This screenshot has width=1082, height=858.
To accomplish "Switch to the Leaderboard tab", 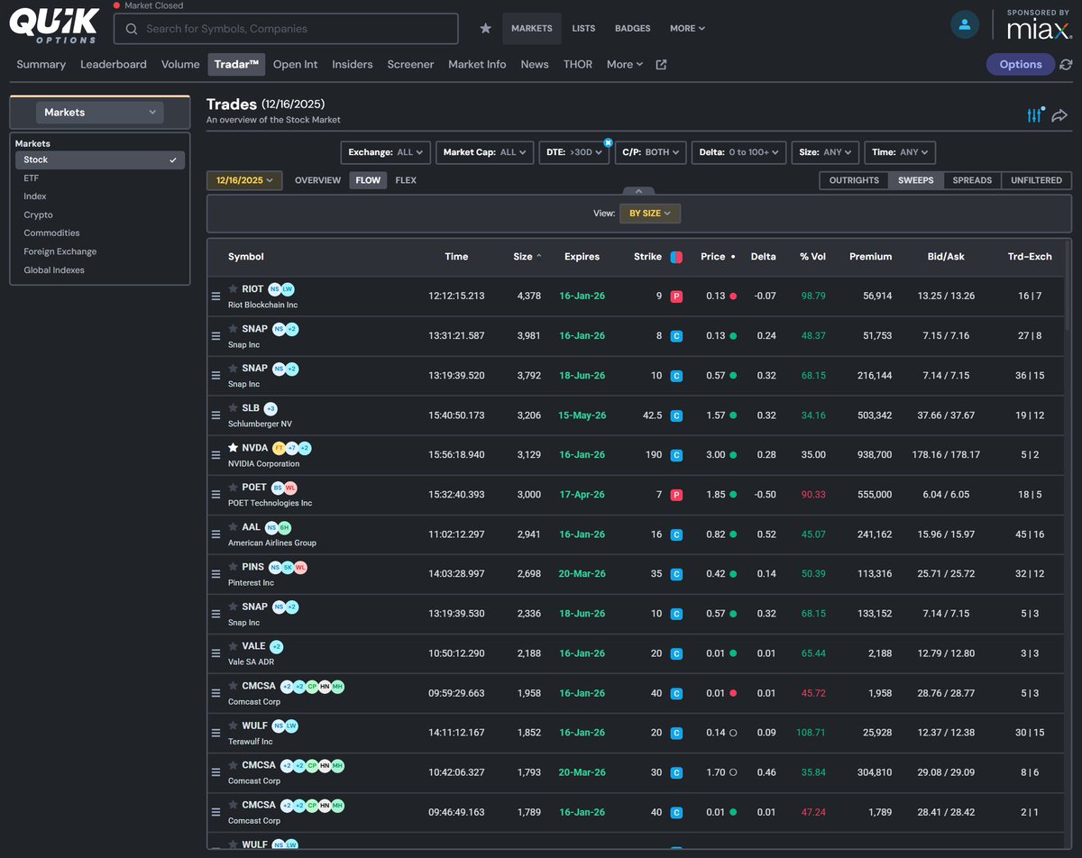I will coord(114,64).
